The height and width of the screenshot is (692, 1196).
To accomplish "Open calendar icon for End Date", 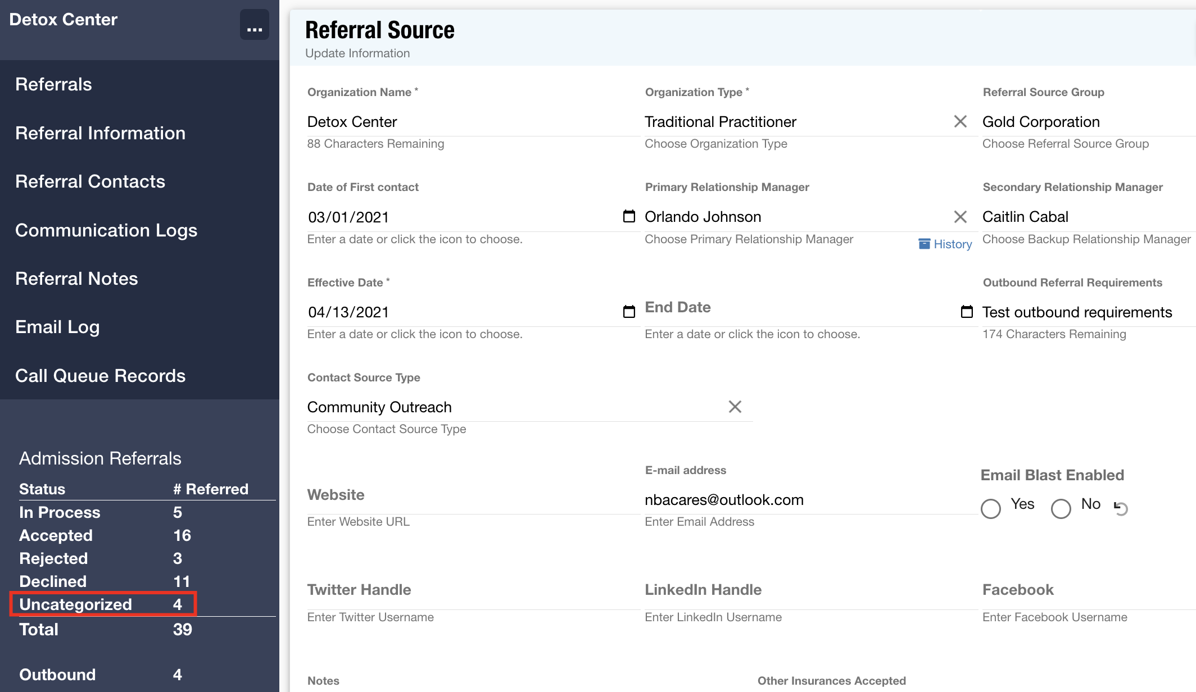I will 967,312.
